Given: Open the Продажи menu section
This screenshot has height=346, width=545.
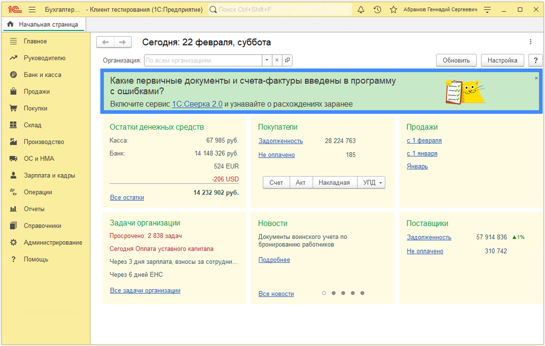Looking at the screenshot, I should tap(37, 92).
